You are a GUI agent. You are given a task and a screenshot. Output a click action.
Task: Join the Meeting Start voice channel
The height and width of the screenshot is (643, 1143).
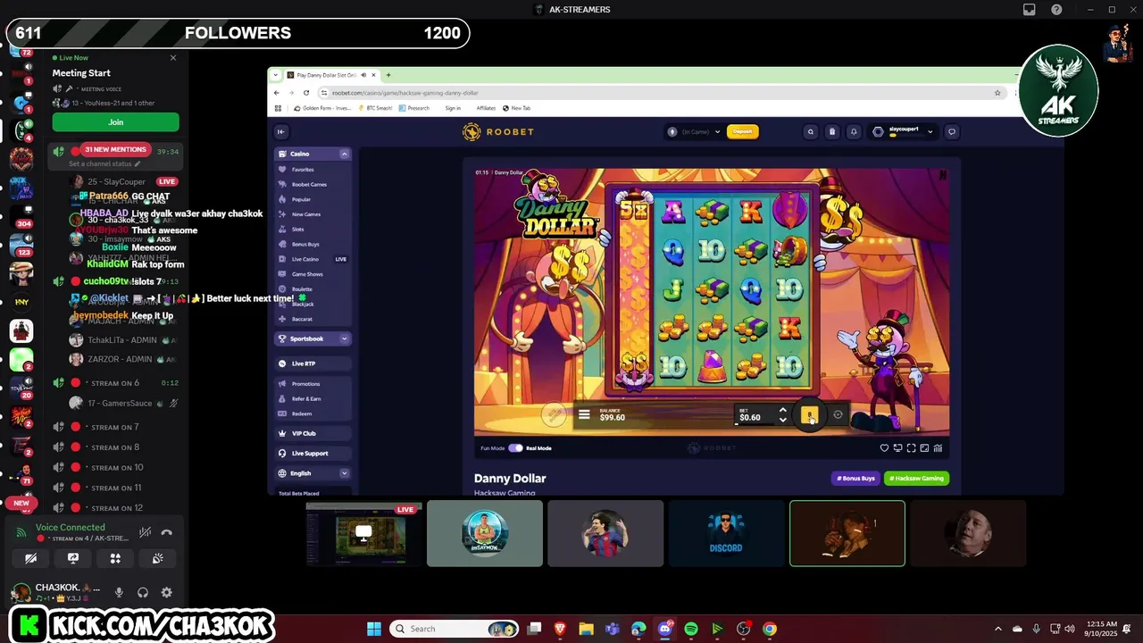click(x=115, y=122)
